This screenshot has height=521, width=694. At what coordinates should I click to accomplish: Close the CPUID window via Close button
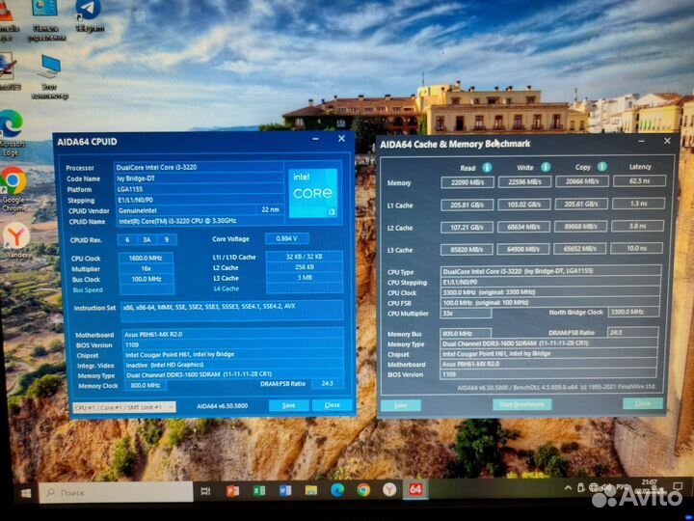tap(332, 405)
